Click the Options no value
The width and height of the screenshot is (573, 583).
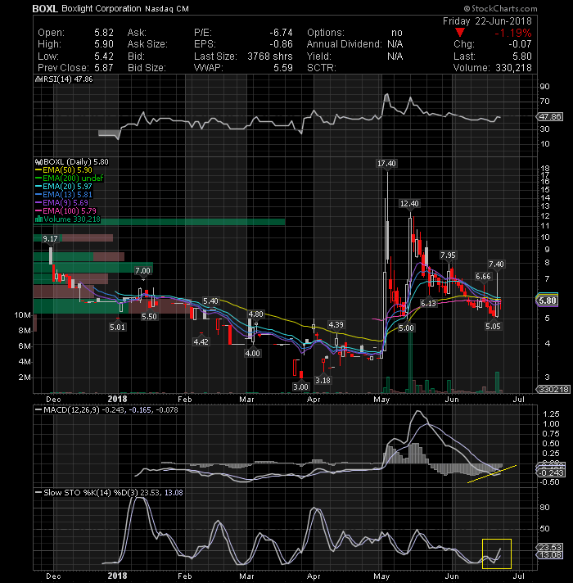[397, 33]
